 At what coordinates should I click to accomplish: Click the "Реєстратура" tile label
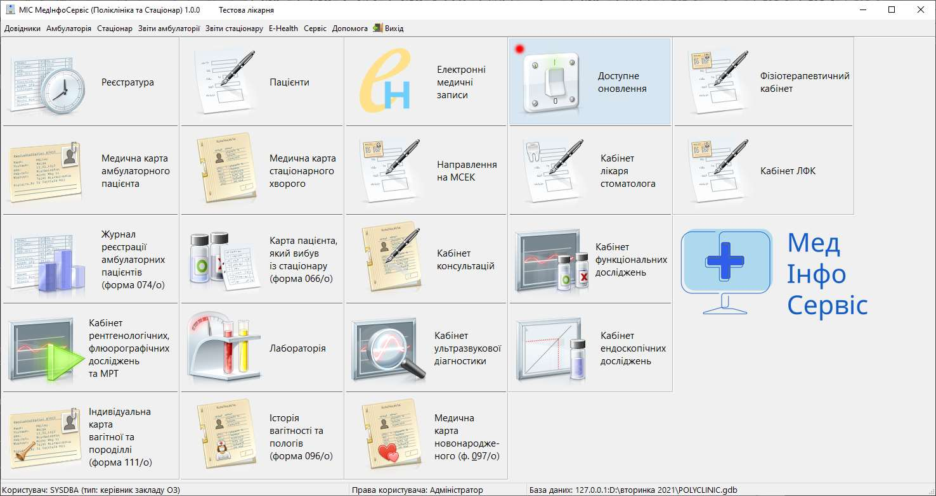(127, 82)
